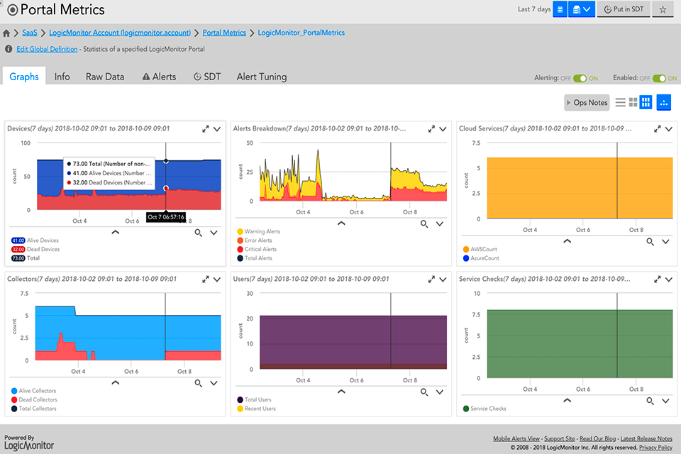Open the SaaS breadcrumb link
Image resolution: width=681 pixels, height=454 pixels.
pos(30,33)
